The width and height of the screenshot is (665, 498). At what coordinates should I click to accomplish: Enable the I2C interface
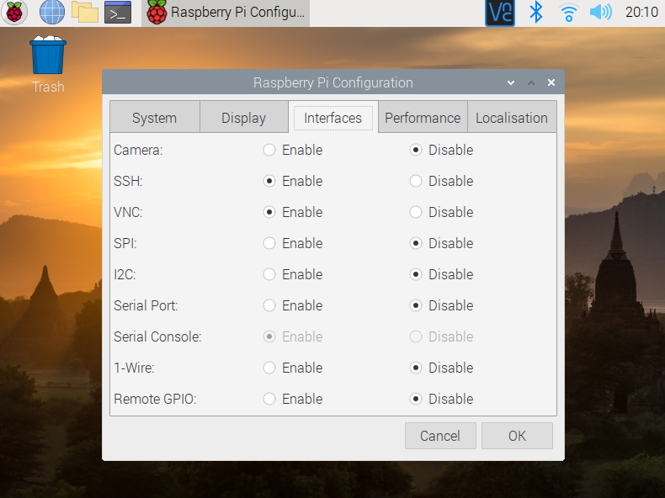coord(293,274)
